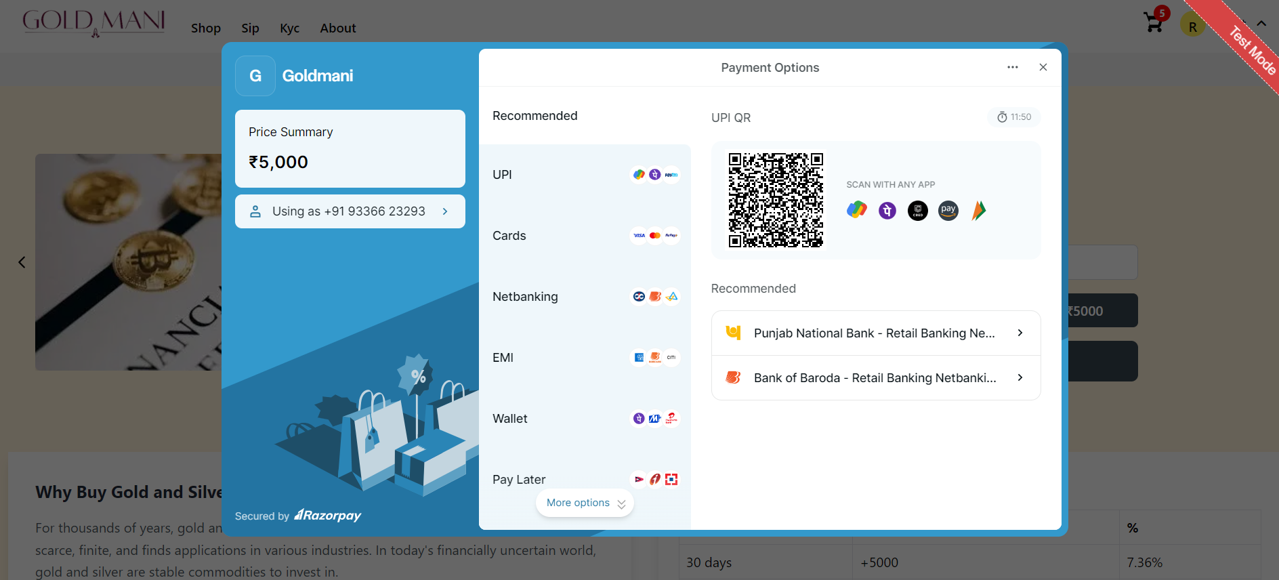This screenshot has width=1279, height=580.
Task: Click the first icon in Pay Later row
Action: 639,480
